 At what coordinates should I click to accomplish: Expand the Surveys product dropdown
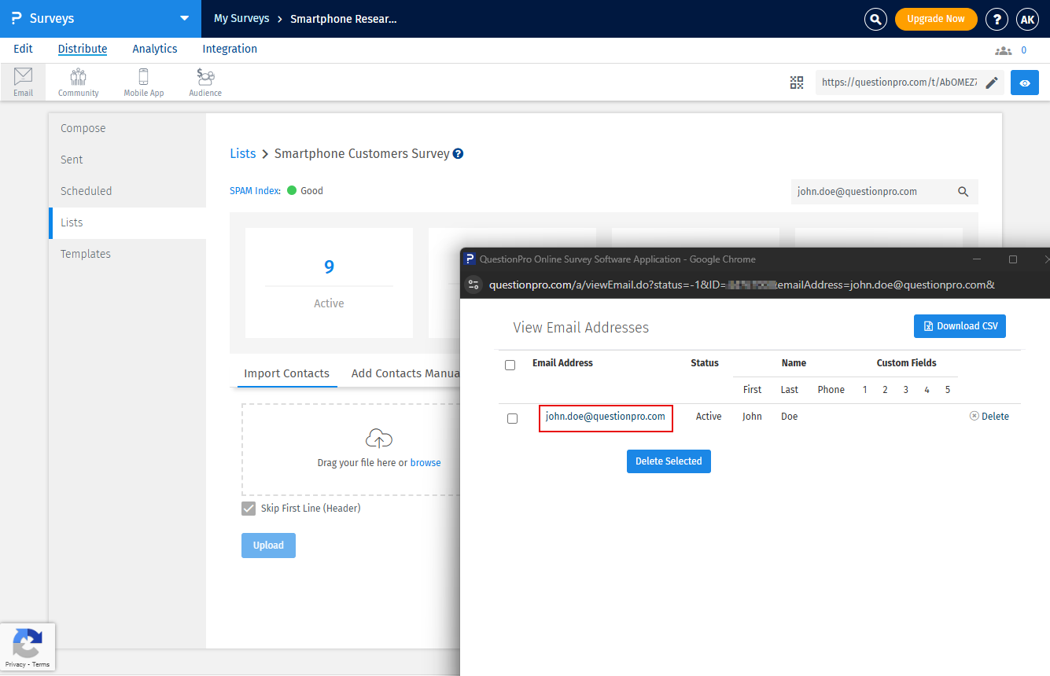[184, 18]
